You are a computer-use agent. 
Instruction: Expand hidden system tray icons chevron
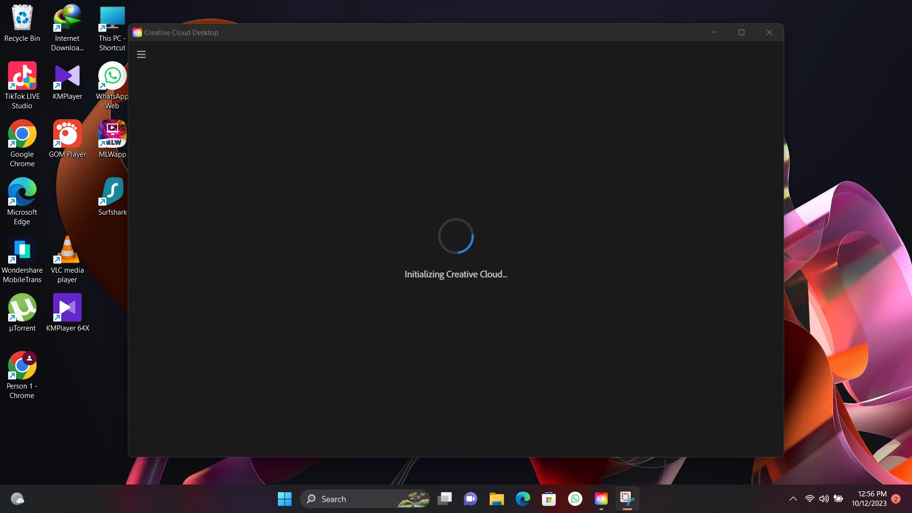tap(793, 499)
